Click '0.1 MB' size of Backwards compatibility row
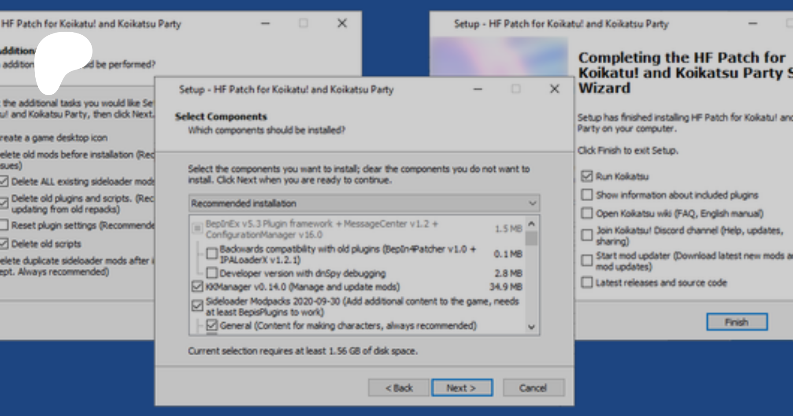Image resolution: width=793 pixels, height=416 pixels. coord(508,254)
